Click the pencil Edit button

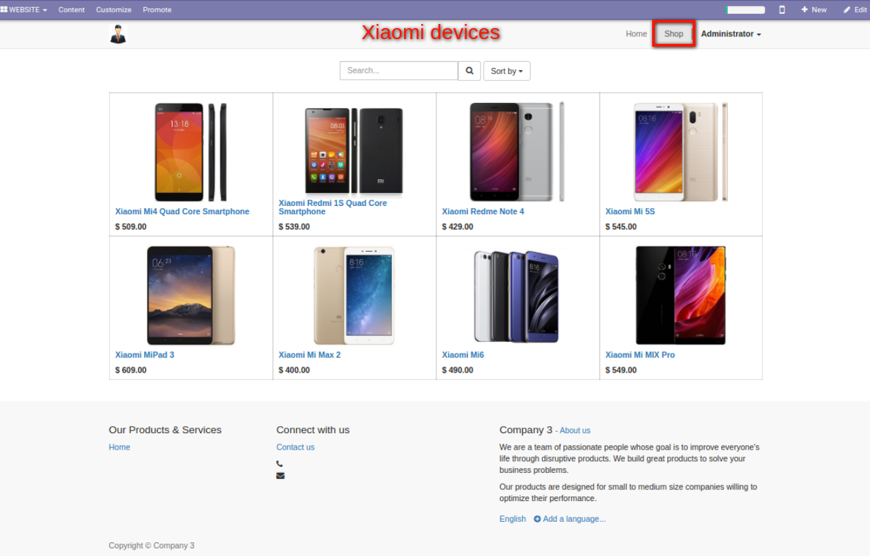coord(855,10)
